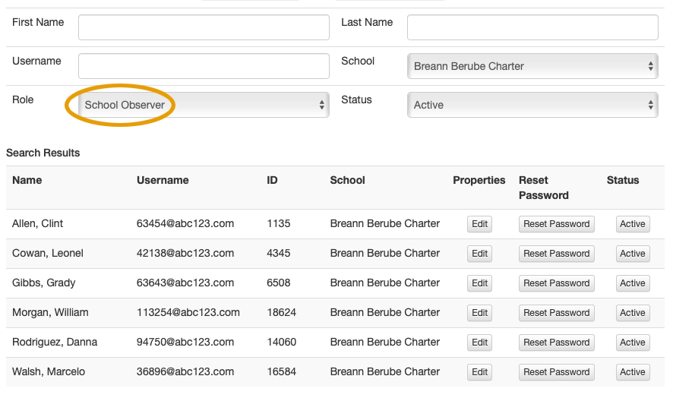Reset password for Morgan, William

point(557,313)
